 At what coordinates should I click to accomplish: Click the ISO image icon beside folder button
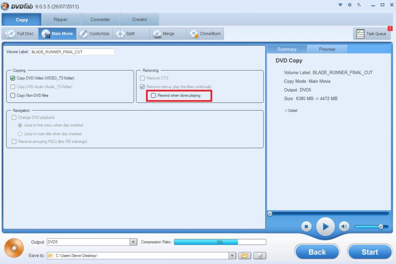[260, 256]
